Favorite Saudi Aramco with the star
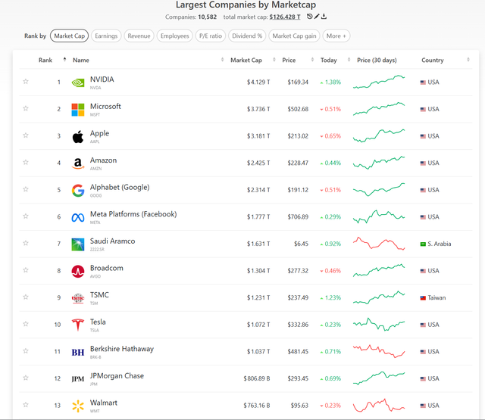 26,243
